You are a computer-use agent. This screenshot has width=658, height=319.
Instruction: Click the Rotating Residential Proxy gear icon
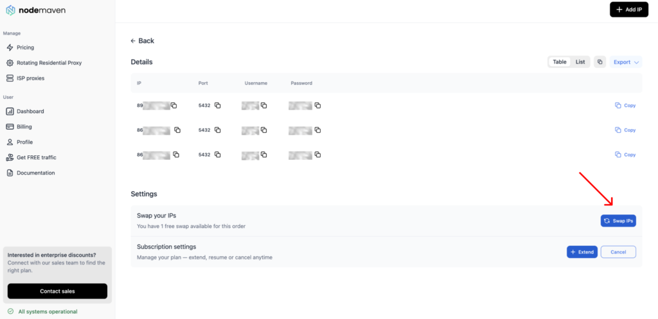click(x=10, y=63)
